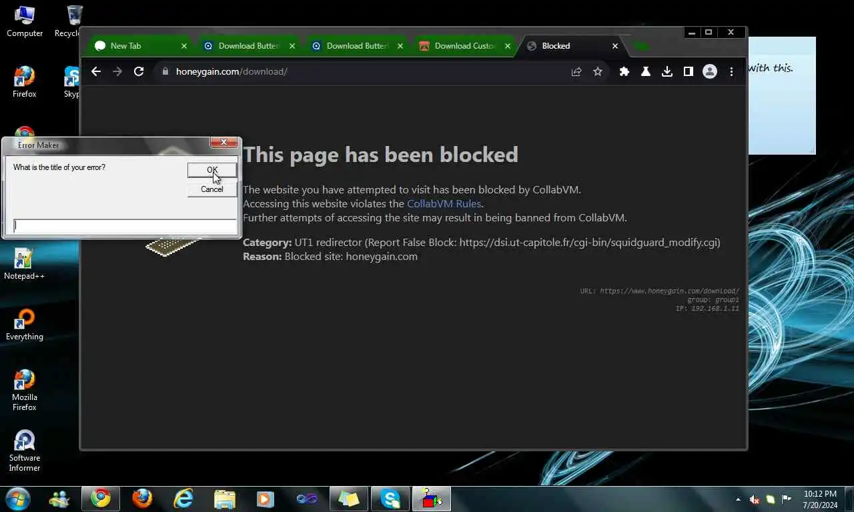Open Windows Explorer from taskbar
Screen dimensions: 854x512
pyautogui.click(x=225, y=499)
